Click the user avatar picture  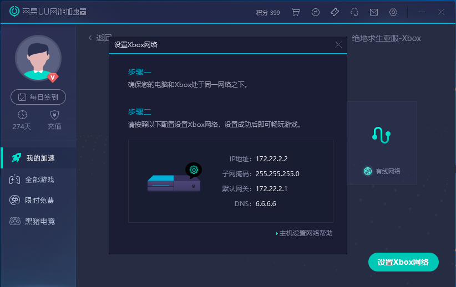pyautogui.click(x=38, y=59)
